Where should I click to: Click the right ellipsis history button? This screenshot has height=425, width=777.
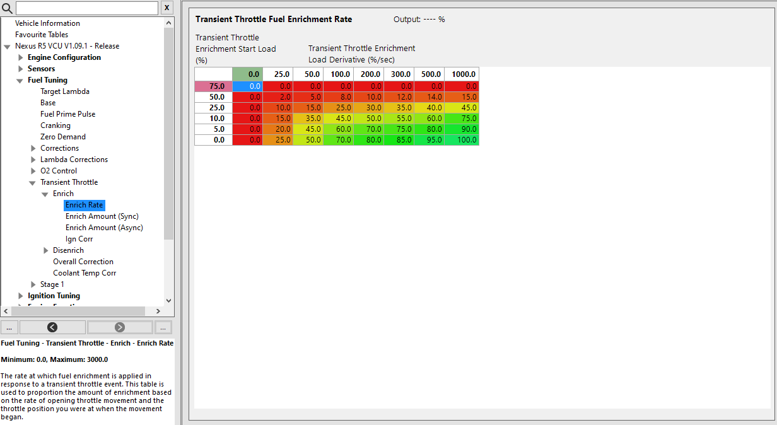coord(163,327)
